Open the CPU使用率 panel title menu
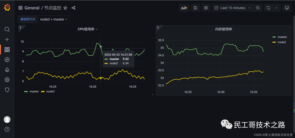The width and height of the screenshot is (295, 138). tap(88, 29)
